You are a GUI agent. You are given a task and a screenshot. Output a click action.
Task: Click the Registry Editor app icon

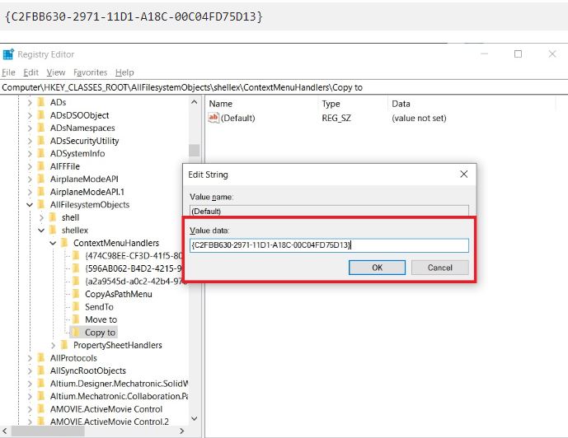coord(8,54)
